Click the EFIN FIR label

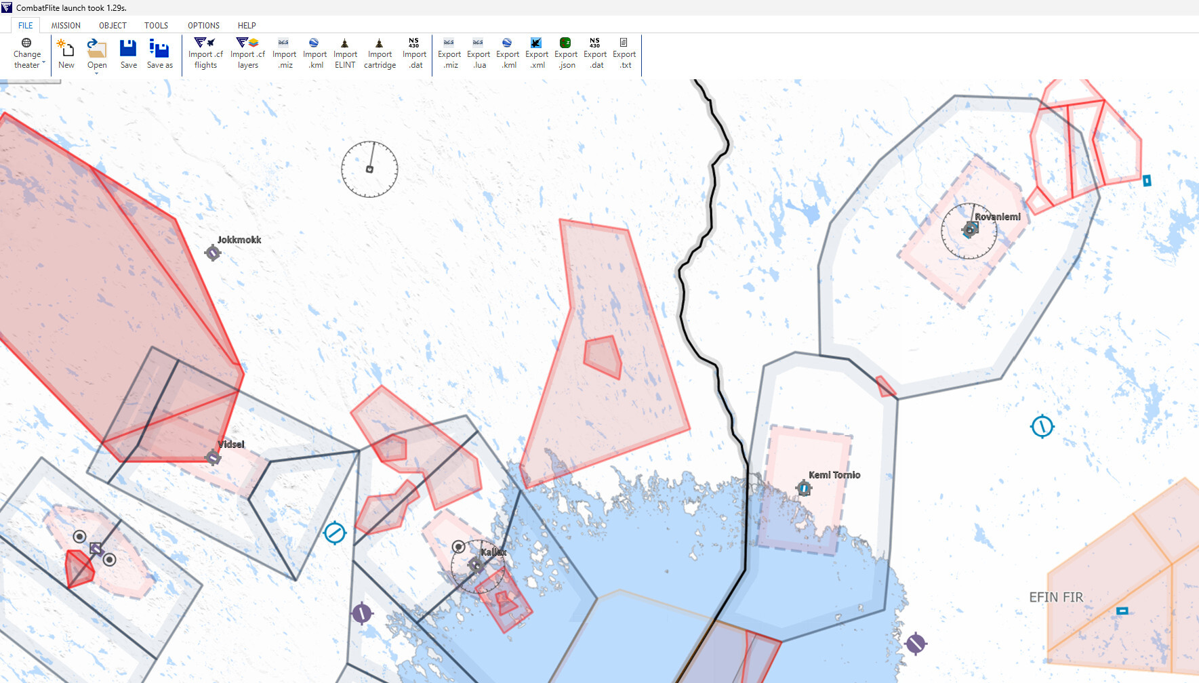pyautogui.click(x=1056, y=597)
